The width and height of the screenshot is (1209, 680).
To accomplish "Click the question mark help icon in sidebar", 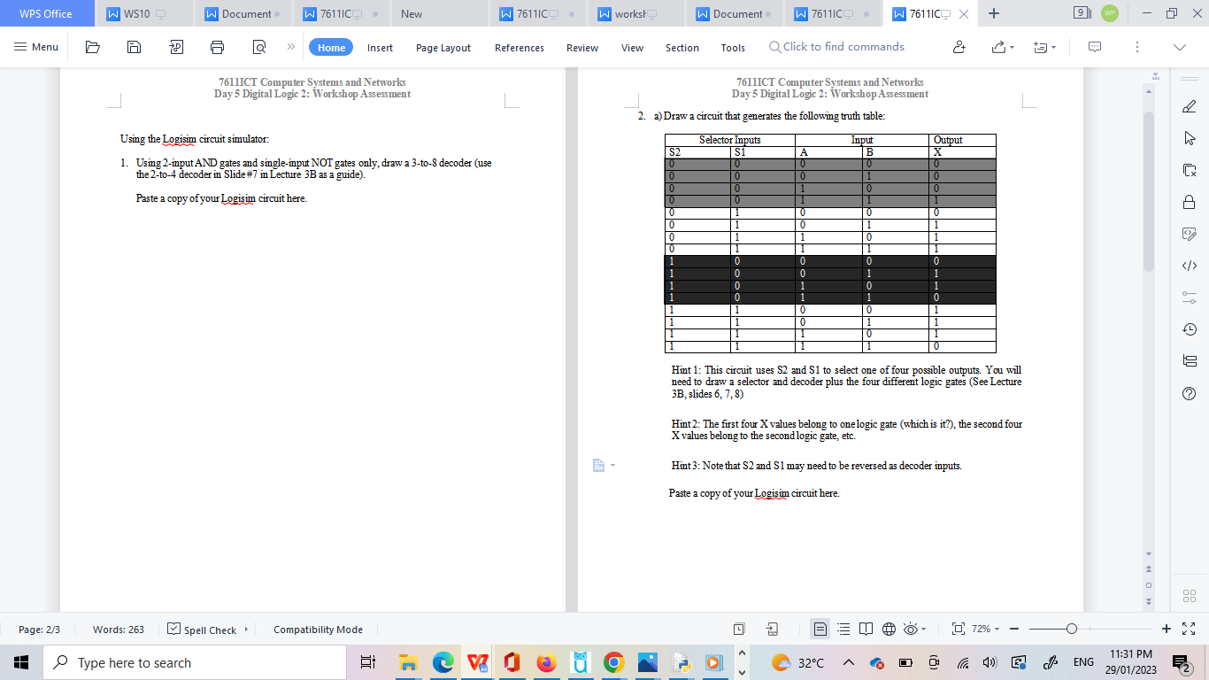I will point(1190,393).
